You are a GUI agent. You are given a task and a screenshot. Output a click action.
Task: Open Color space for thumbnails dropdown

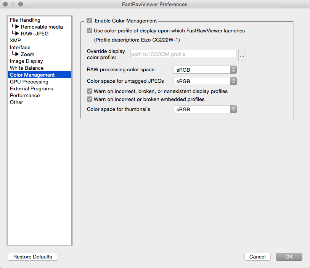(205, 109)
